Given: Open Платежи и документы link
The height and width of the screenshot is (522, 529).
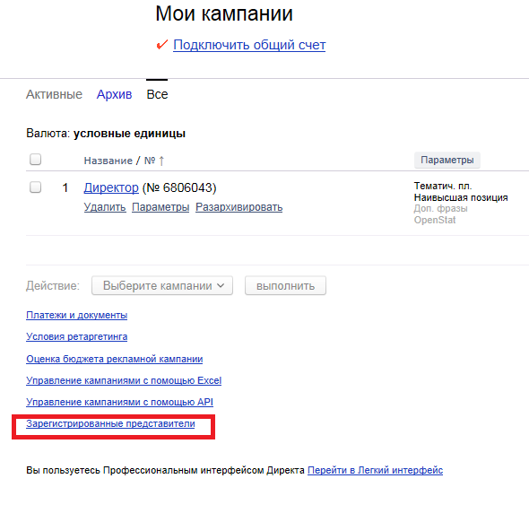Looking at the screenshot, I should pyautogui.click(x=76, y=315).
